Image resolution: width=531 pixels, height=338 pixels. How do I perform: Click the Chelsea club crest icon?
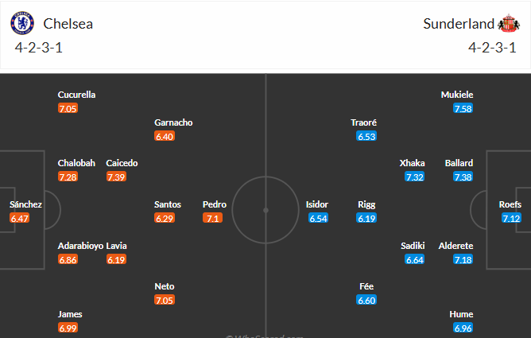(x=23, y=24)
